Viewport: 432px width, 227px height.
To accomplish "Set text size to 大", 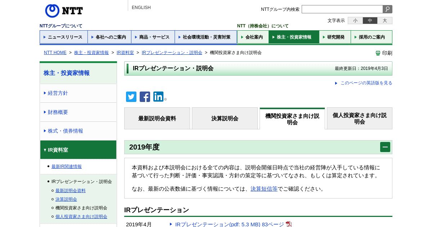I will tap(385, 21).
